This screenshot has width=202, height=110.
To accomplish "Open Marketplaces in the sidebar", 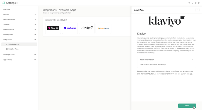I will (8, 35).
